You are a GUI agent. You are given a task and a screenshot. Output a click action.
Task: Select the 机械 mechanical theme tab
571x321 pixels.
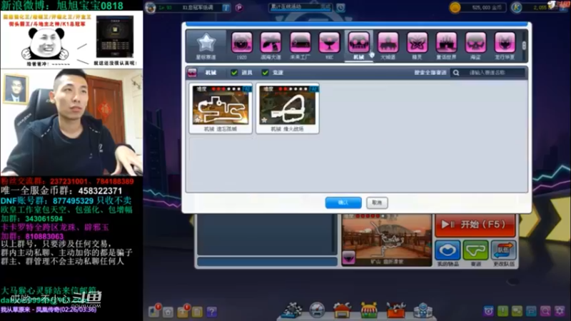[x=359, y=46]
